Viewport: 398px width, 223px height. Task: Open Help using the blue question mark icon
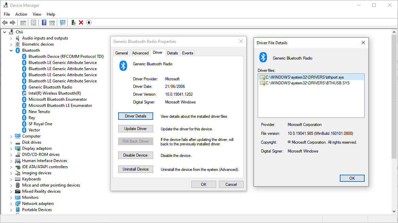pos(44,22)
